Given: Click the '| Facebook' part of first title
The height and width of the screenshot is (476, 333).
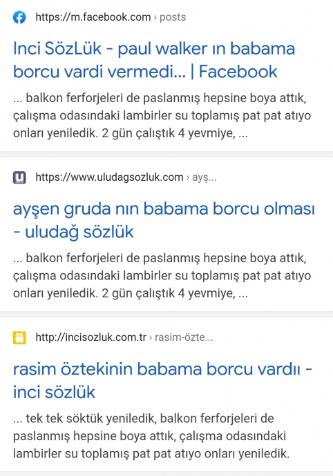Looking at the screenshot, I should (x=234, y=72).
